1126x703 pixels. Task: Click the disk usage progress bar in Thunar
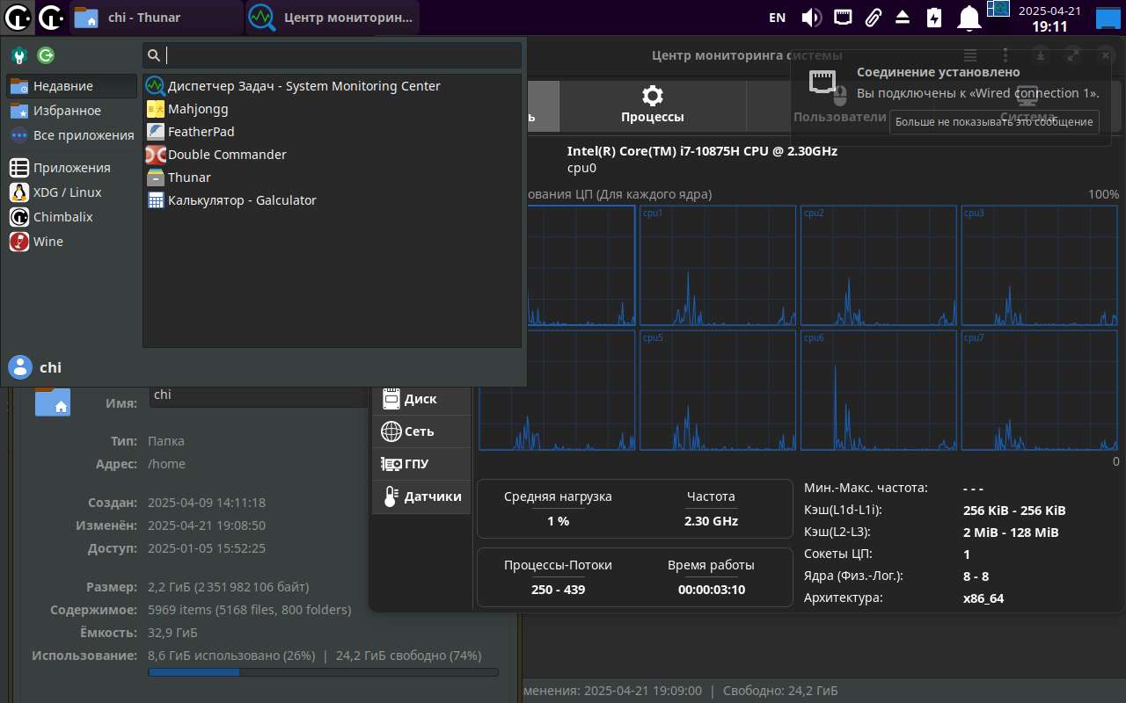(x=323, y=672)
